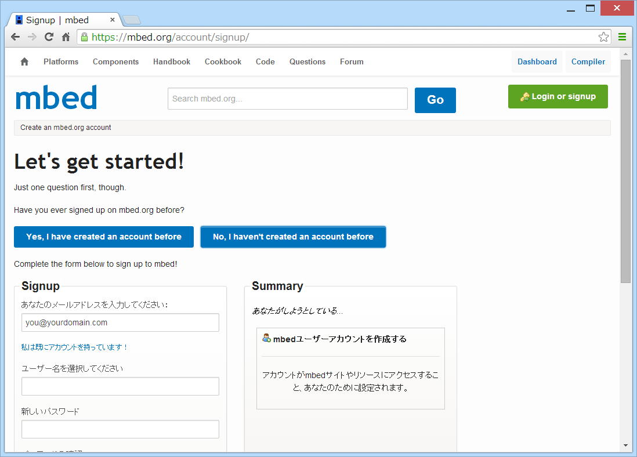Click the user icon beside mbedユーザーアカウントを作成する
The width and height of the screenshot is (637, 457).
click(266, 338)
